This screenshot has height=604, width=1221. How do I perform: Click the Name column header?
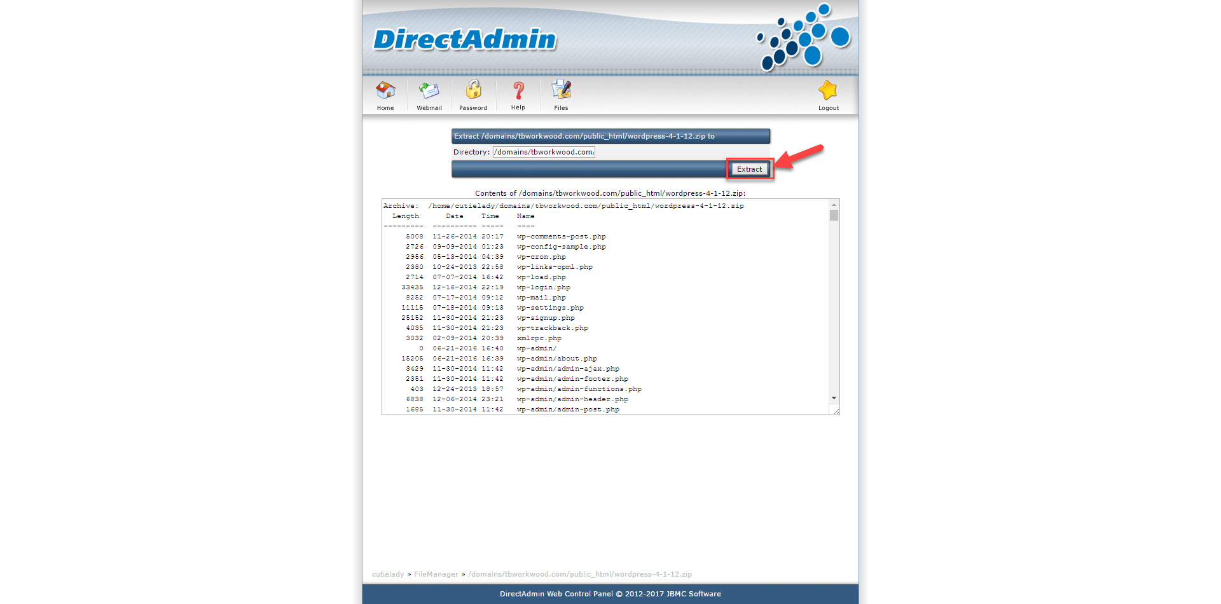(x=526, y=216)
